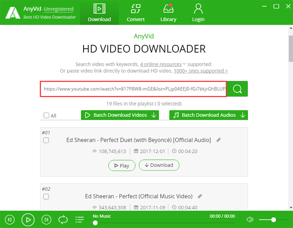Viewport: 293px width, 228px height.
Task: Select checkbox for video #02
Action: (x=46, y=196)
